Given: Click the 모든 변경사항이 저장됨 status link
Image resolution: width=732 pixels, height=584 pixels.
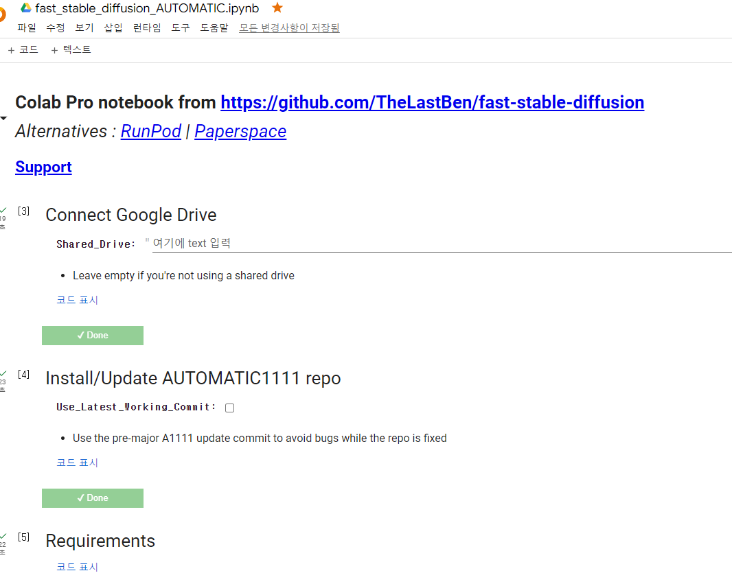Looking at the screenshot, I should click(x=290, y=28).
